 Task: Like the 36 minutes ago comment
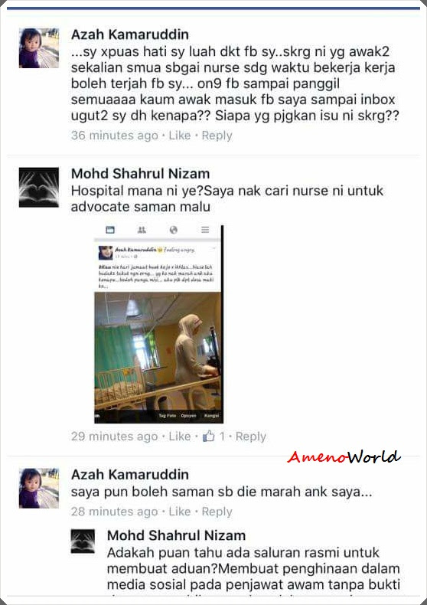pos(180,136)
